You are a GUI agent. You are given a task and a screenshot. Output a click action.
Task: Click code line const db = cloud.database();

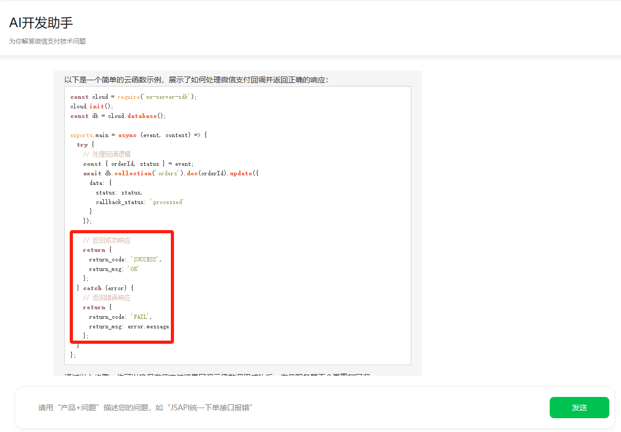point(118,116)
